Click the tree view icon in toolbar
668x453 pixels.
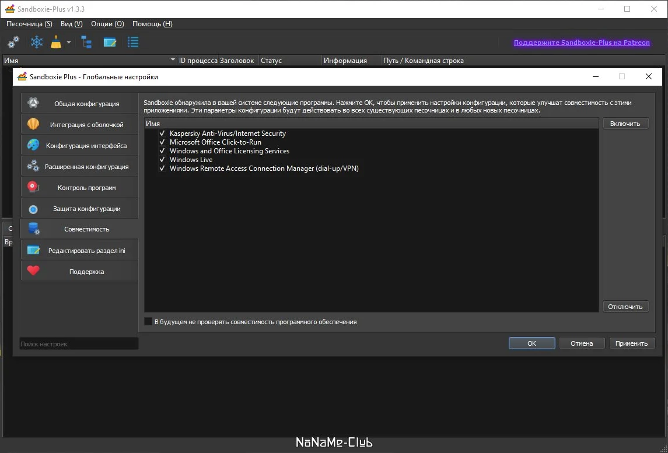[87, 42]
